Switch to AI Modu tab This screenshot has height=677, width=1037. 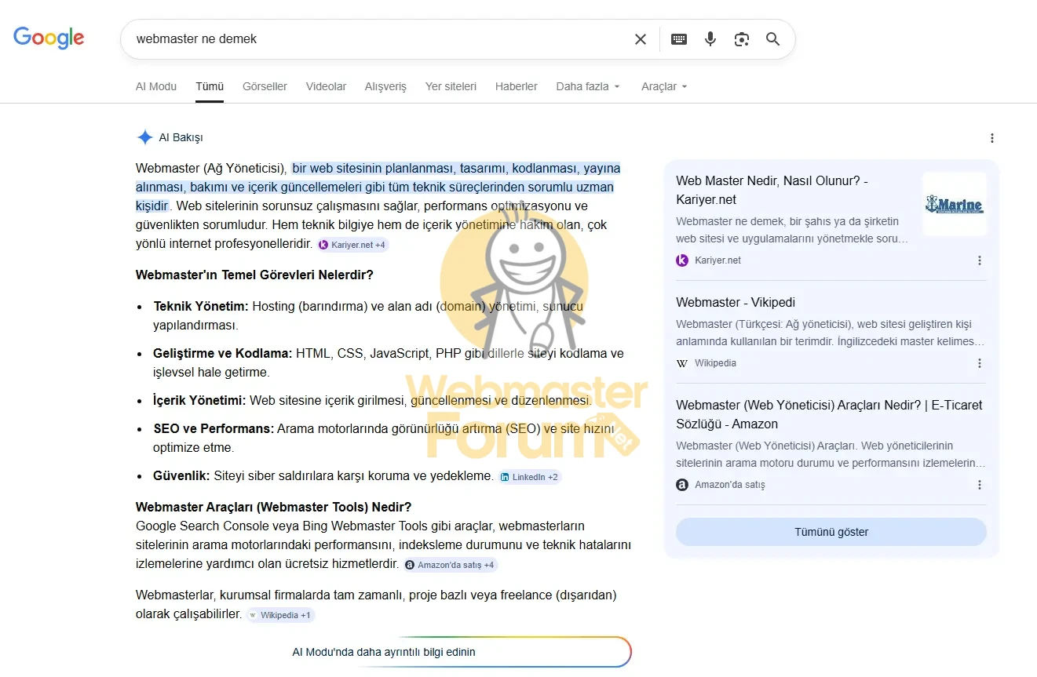(x=156, y=86)
